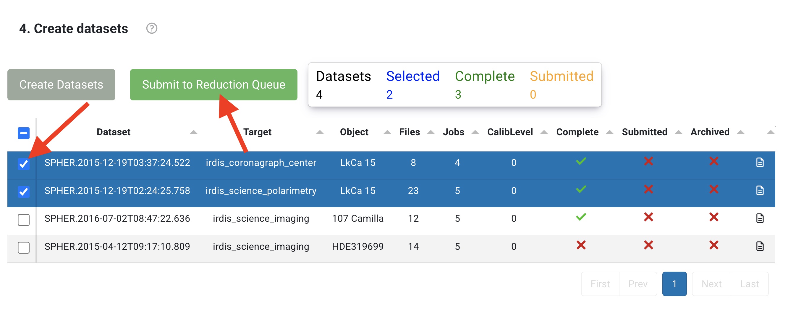Click Files value 23

413,191
